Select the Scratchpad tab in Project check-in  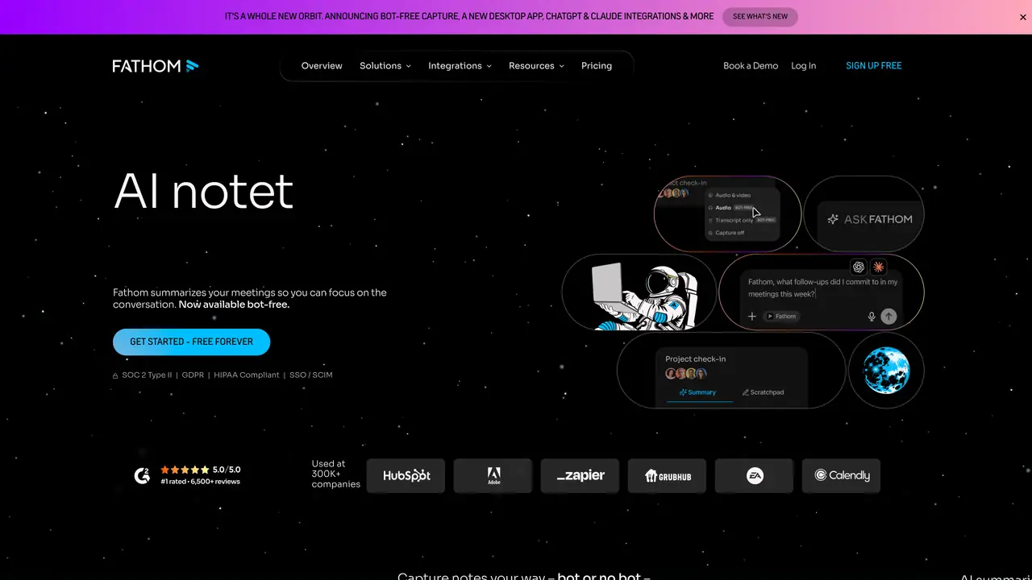[x=763, y=392]
